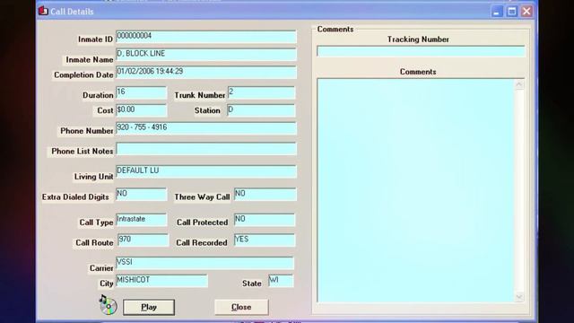Image resolution: width=574 pixels, height=323 pixels.
Task: Maximize the Call Details window
Action: (512, 12)
